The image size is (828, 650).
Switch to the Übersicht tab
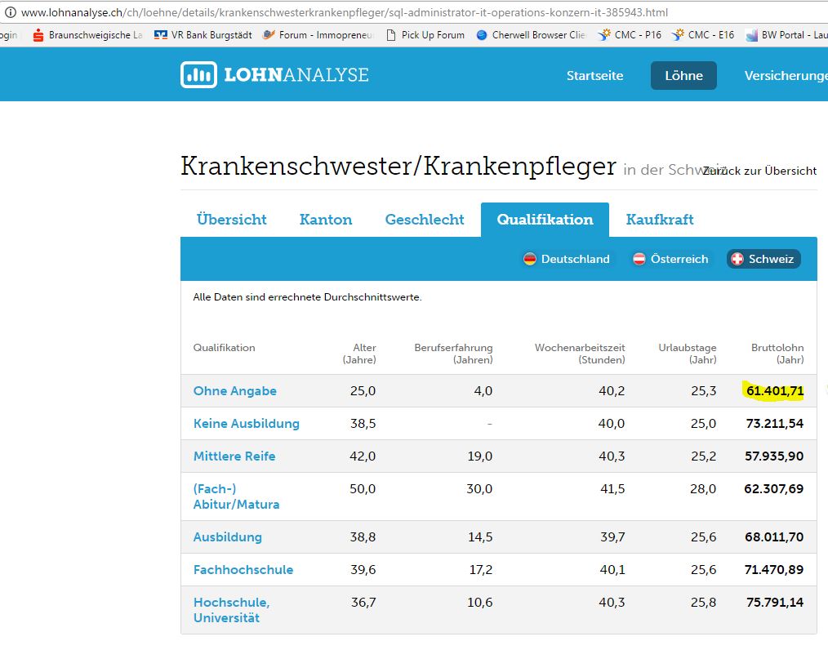click(x=231, y=219)
